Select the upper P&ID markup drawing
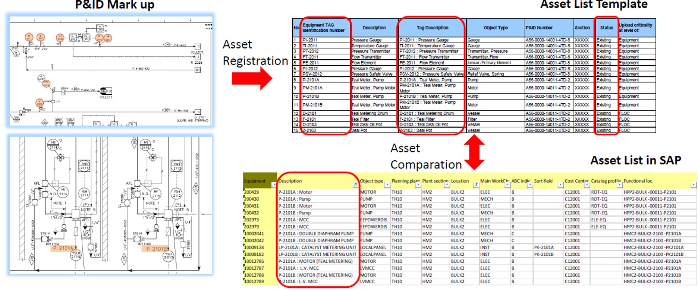The height and width of the screenshot is (290, 698). (x=111, y=71)
